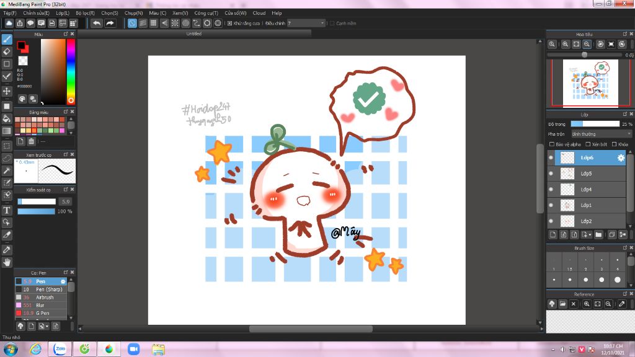This screenshot has width=635, height=357.
Task: Open the Lớp(L) menu
Action: tap(63, 13)
